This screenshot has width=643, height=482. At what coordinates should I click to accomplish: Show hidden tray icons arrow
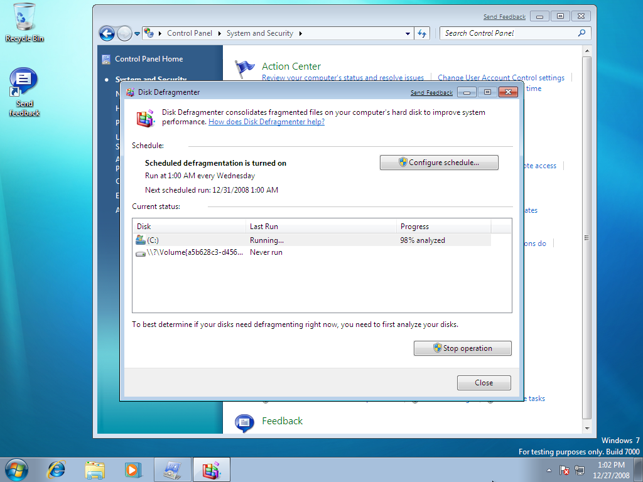pos(549,470)
